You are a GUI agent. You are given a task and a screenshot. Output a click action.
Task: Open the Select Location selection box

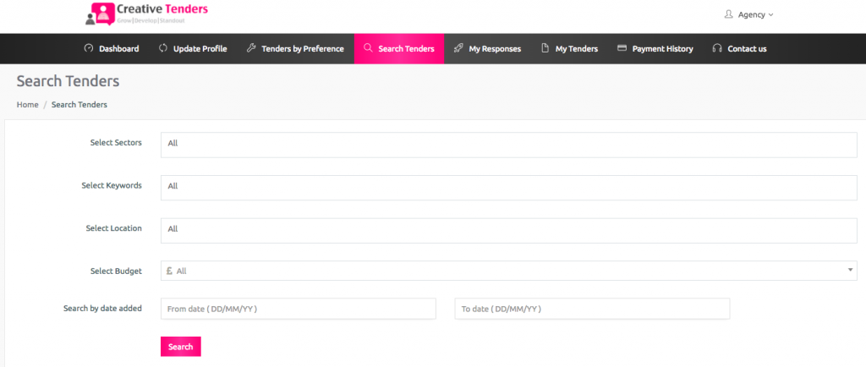tap(508, 230)
